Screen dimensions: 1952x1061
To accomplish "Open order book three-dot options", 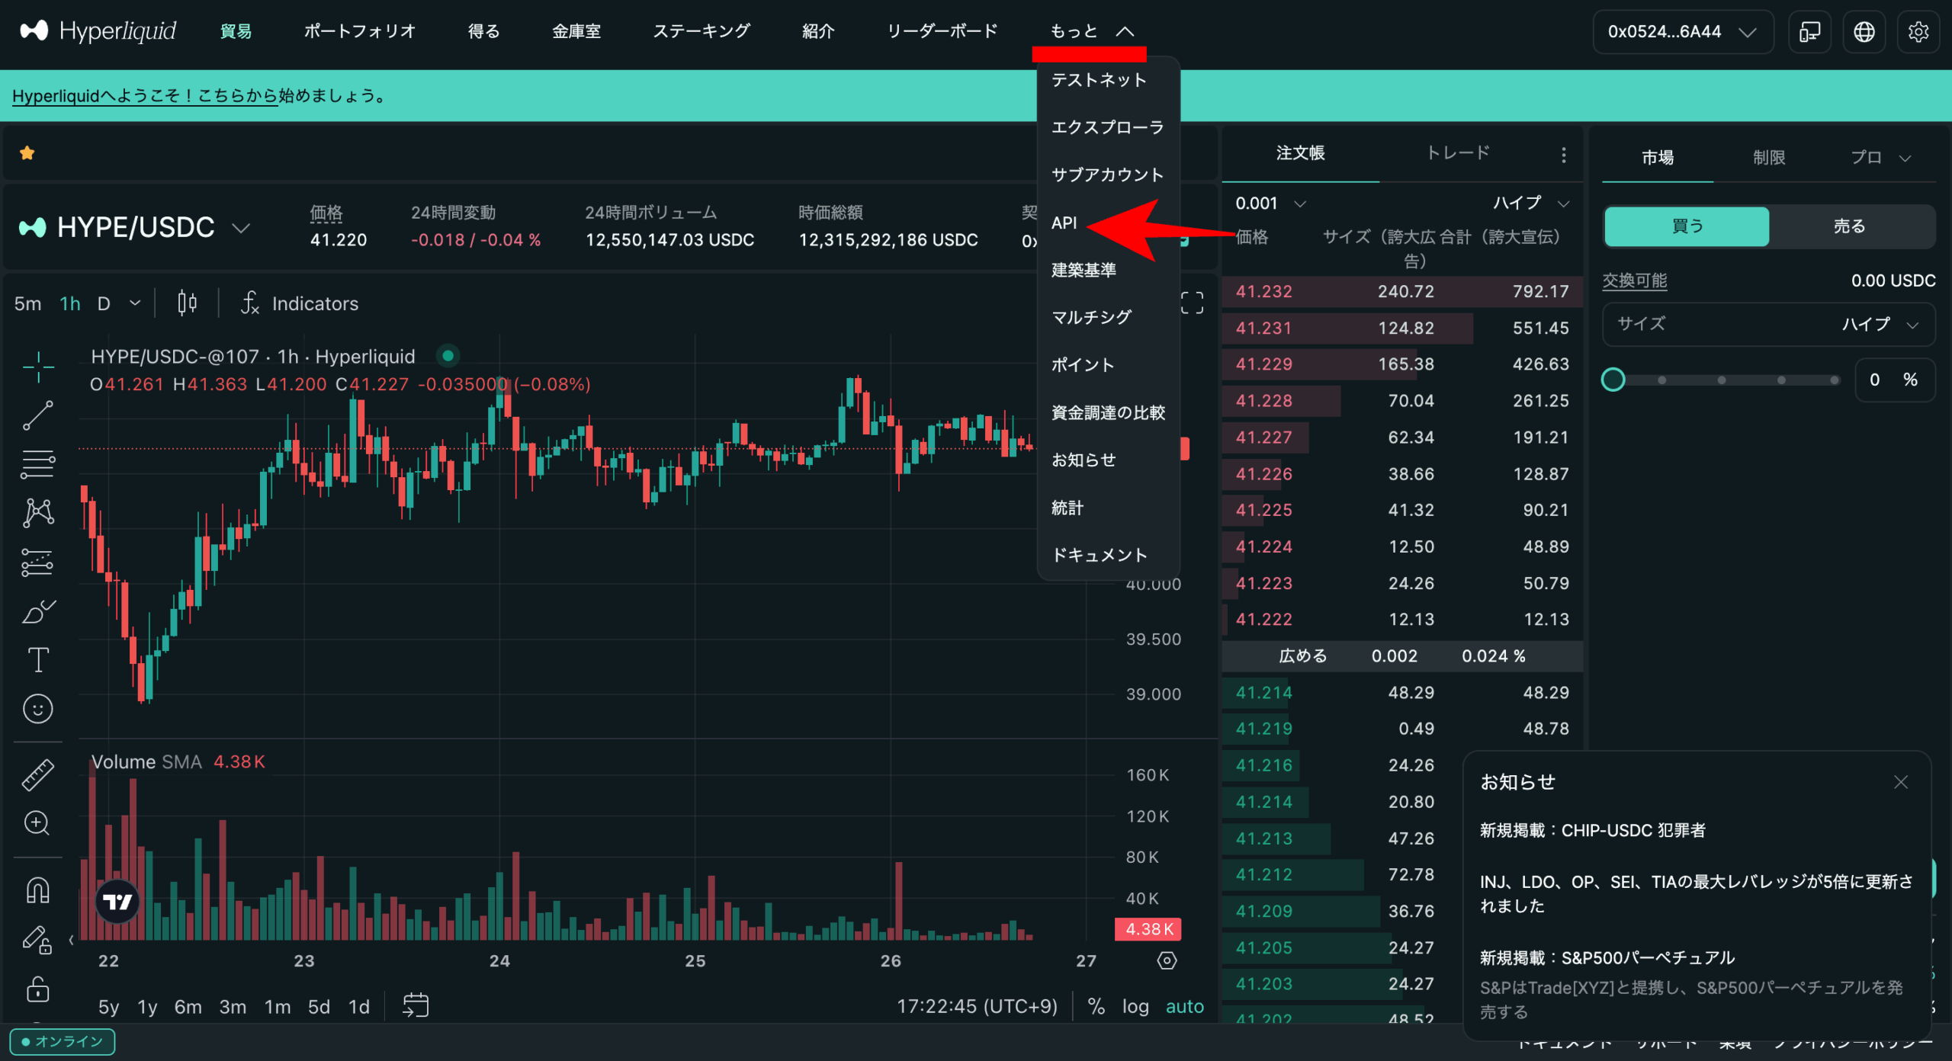I will (1563, 155).
